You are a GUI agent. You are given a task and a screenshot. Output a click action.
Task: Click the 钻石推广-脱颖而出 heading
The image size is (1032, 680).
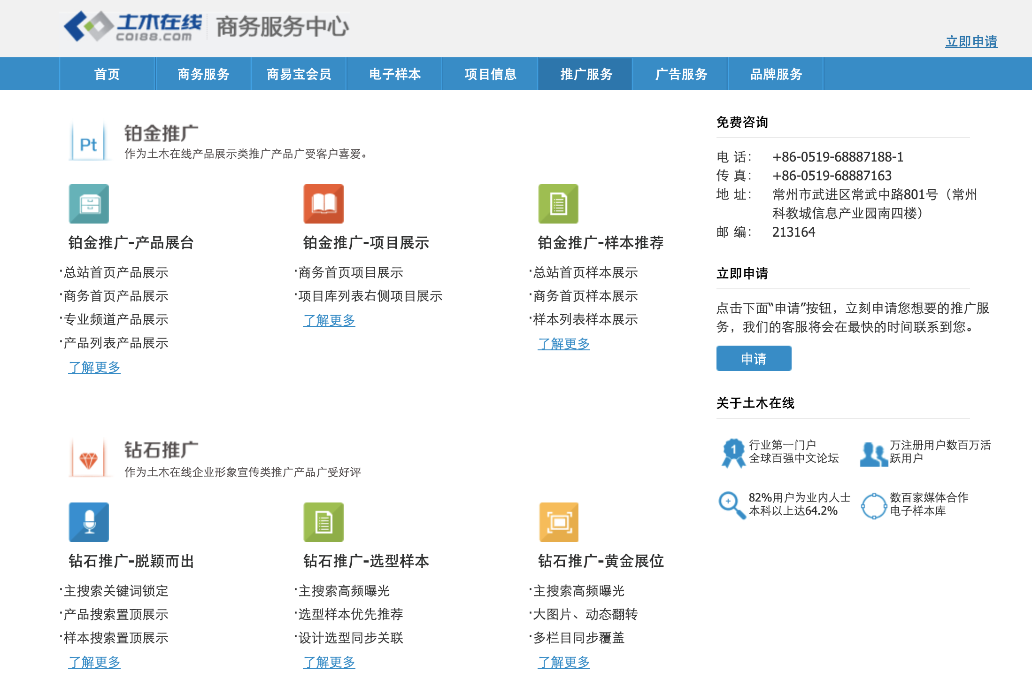131,561
